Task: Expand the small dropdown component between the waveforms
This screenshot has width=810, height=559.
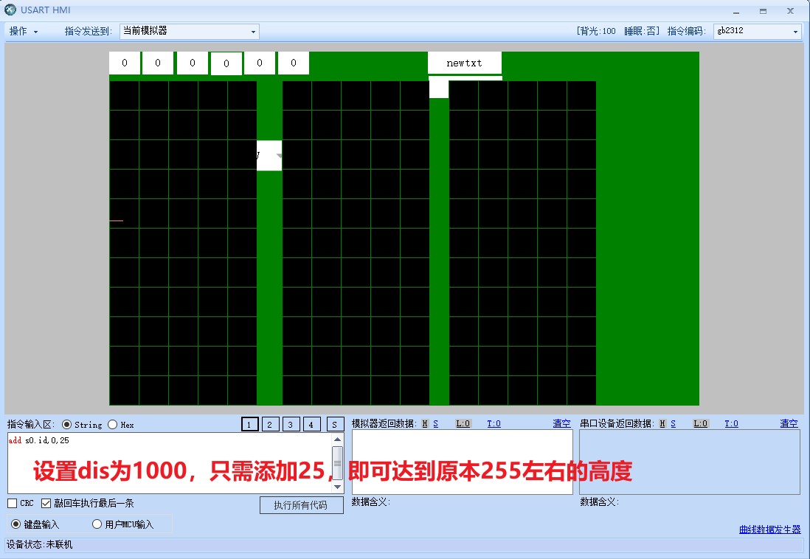Action: pos(277,156)
